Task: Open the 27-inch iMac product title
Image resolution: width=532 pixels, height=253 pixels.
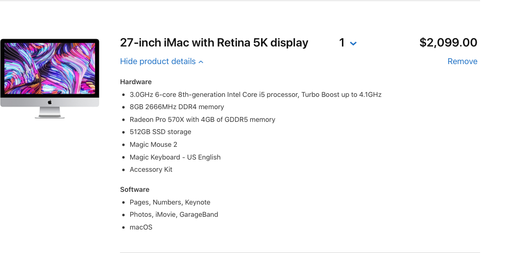Action: [214, 43]
